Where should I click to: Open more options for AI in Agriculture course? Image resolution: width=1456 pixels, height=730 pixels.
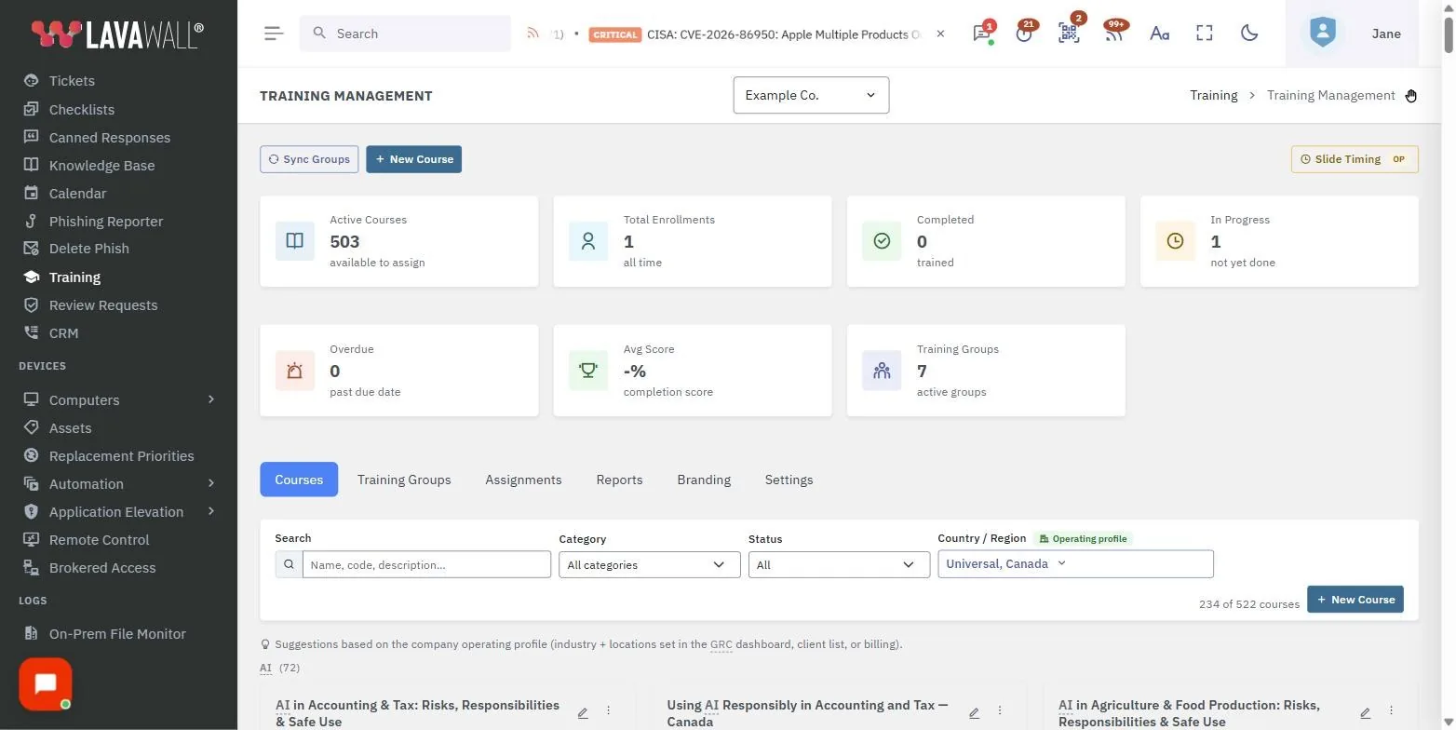1392,710
